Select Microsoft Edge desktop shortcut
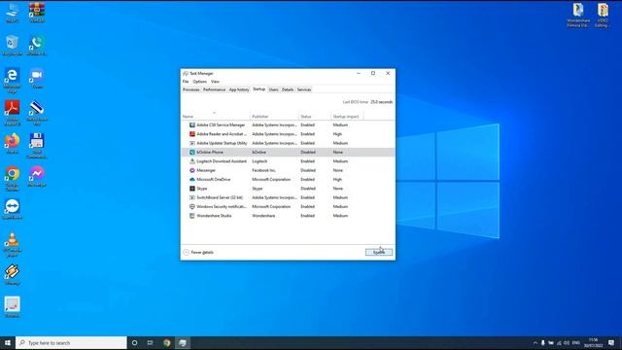Image resolution: width=622 pixels, height=350 pixels. (13, 80)
